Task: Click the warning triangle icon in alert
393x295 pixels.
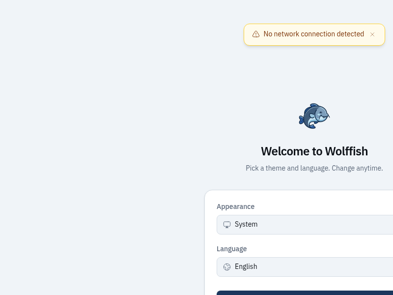Action: pos(255,34)
